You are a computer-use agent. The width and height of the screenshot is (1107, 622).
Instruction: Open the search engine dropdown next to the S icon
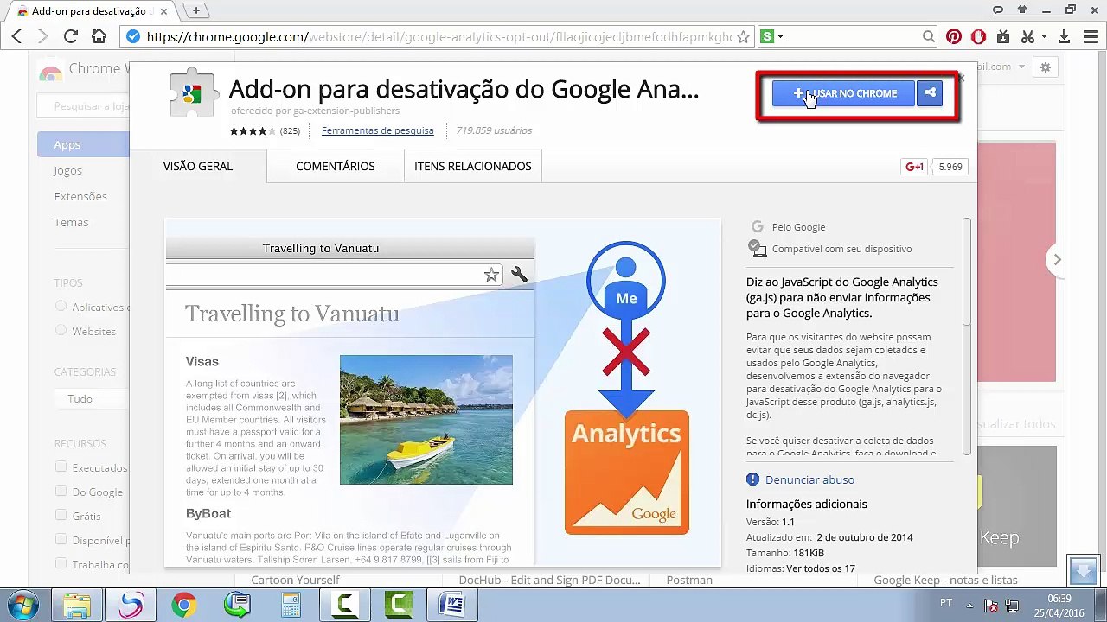click(780, 37)
